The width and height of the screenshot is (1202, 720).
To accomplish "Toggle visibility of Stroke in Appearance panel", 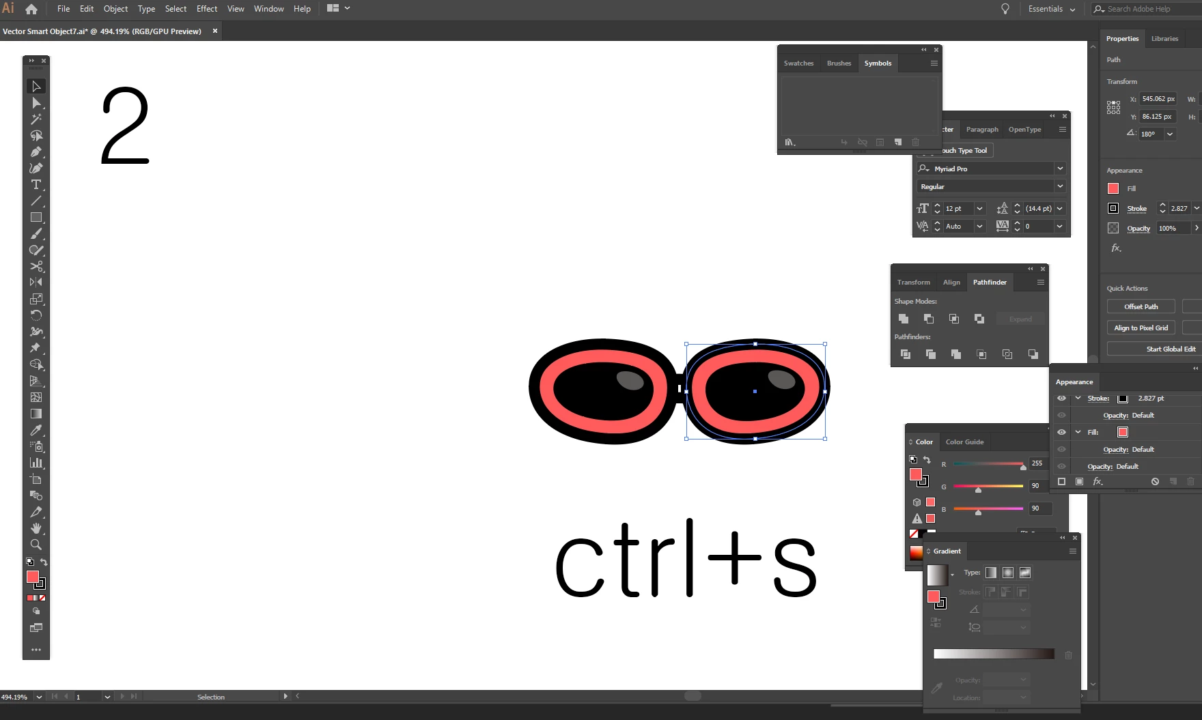I will [1061, 398].
